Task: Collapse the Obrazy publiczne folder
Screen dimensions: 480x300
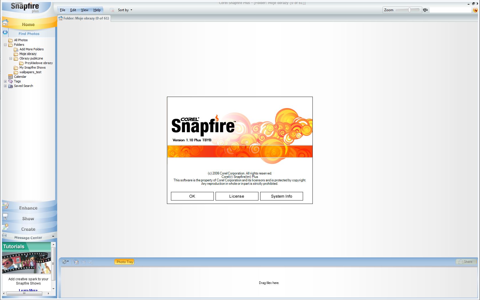Action: point(11,58)
